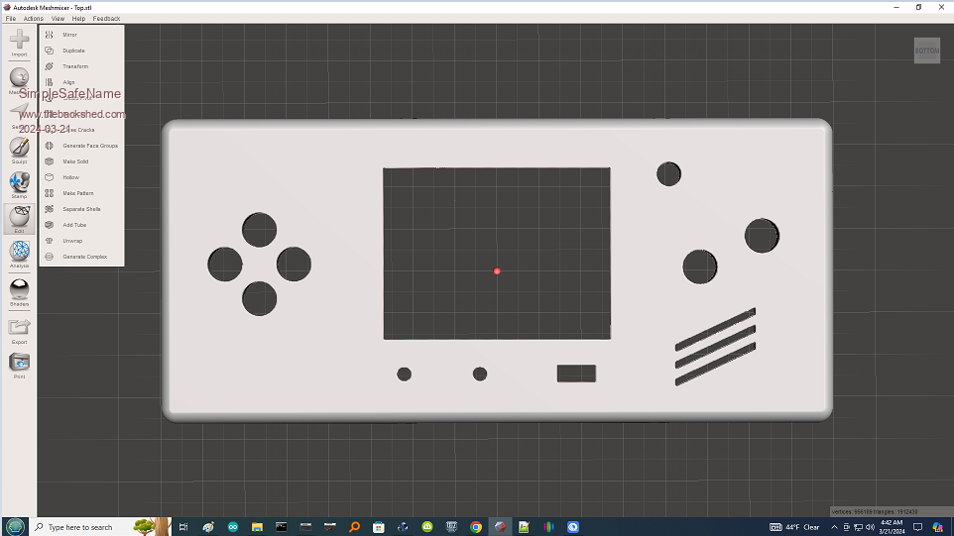Open the Analysis tool panel
The width and height of the screenshot is (954, 536).
click(x=19, y=254)
